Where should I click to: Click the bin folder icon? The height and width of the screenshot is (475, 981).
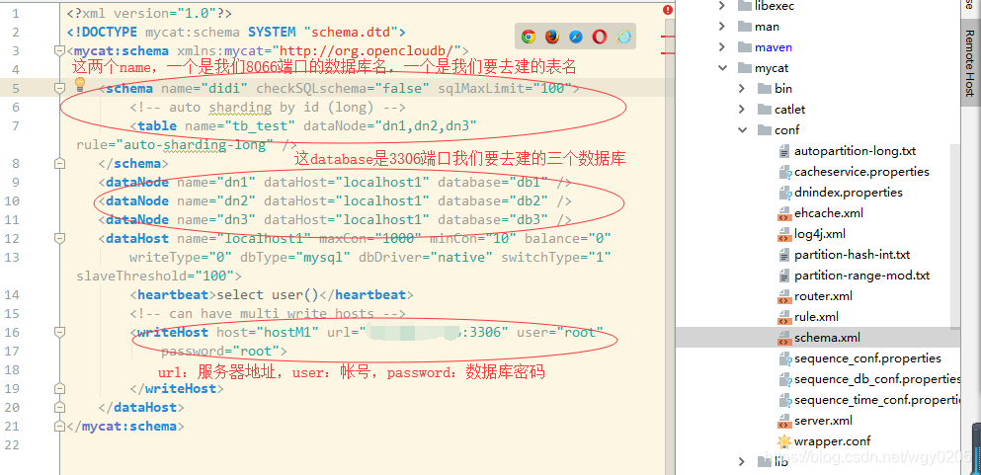point(764,88)
